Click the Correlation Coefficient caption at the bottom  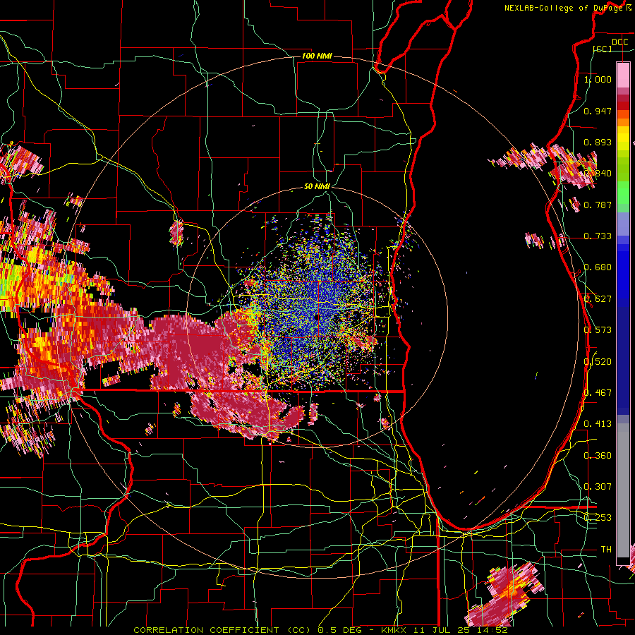pyautogui.click(x=321, y=630)
